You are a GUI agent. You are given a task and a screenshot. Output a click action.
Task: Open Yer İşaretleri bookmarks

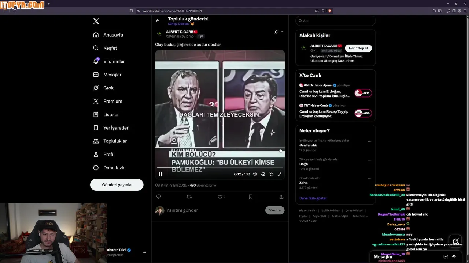pyautogui.click(x=111, y=128)
